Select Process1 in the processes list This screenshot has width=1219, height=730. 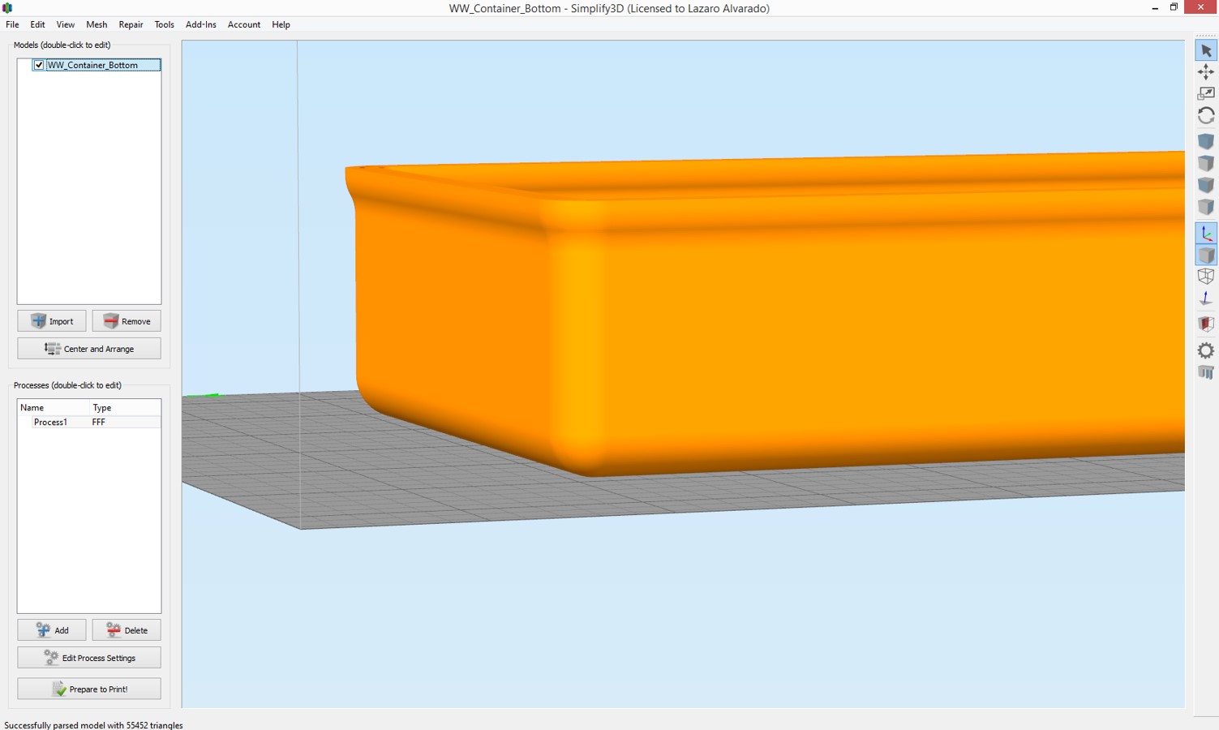click(x=50, y=422)
